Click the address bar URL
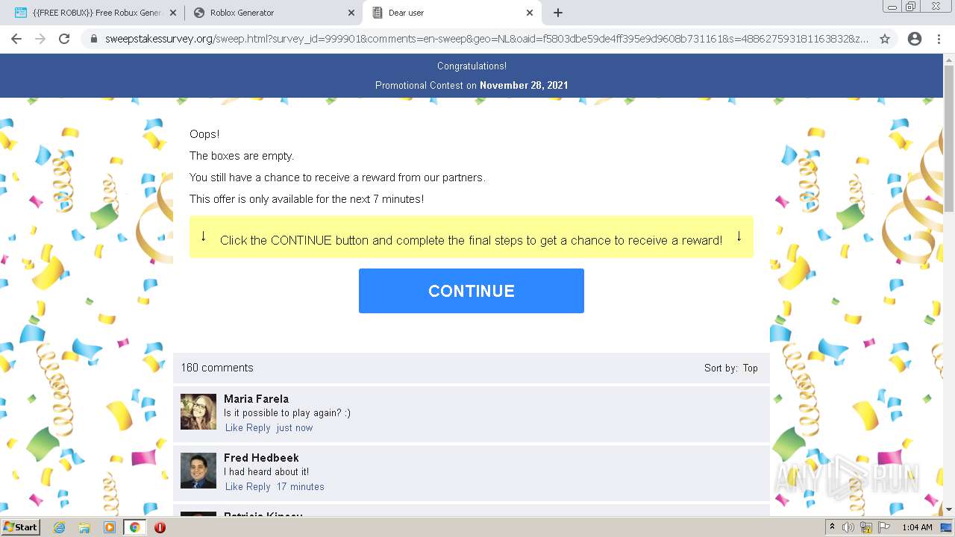 point(486,39)
